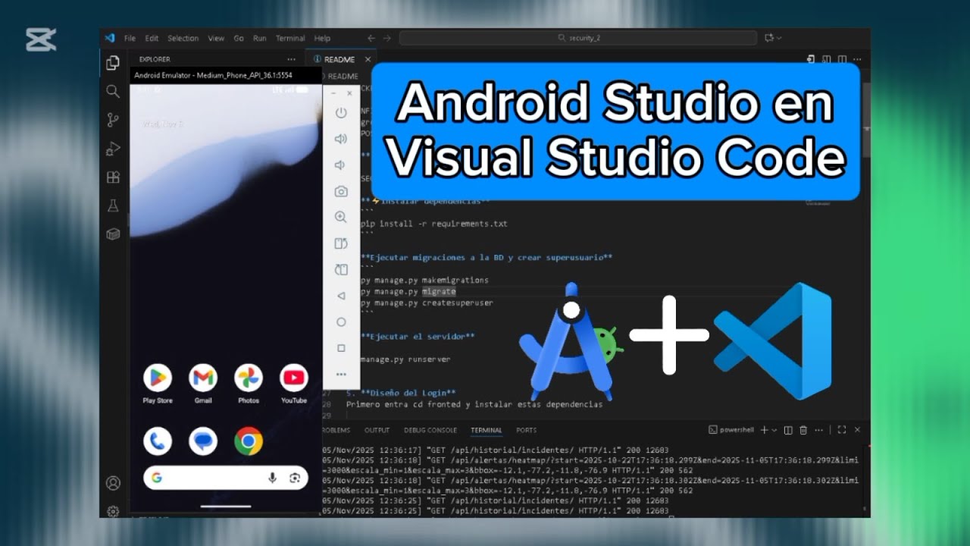Maximize terminal panel size

click(842, 430)
